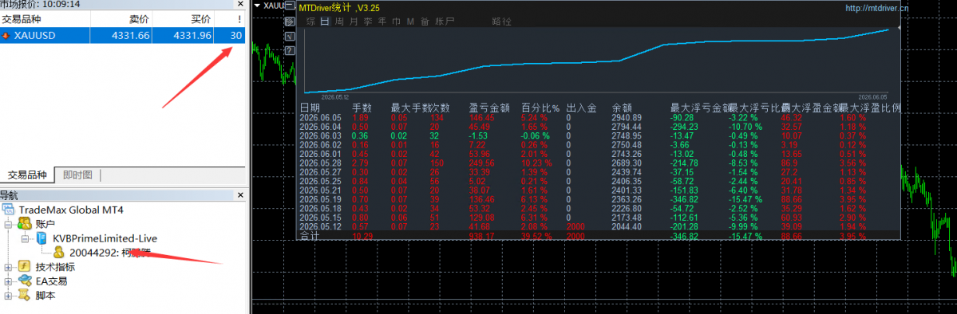Viewport: 957px width, 314px height.
Task: Click the 2026.05.19 date row in MTDriver table
Action: pos(320,198)
